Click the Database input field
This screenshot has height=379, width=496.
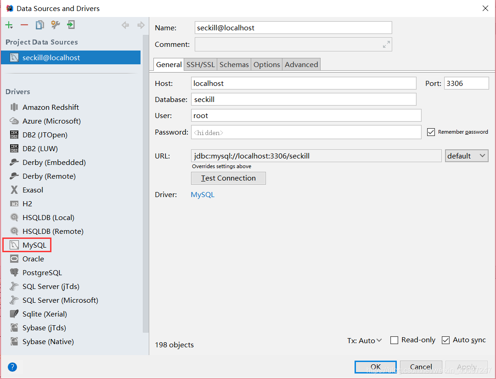click(304, 99)
